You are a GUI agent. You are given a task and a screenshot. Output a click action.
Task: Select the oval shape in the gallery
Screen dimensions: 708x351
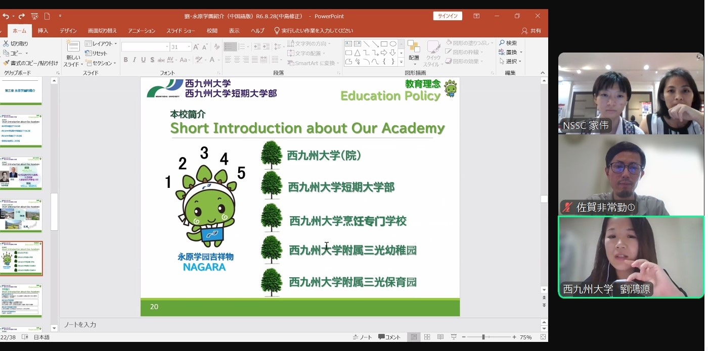(393, 44)
